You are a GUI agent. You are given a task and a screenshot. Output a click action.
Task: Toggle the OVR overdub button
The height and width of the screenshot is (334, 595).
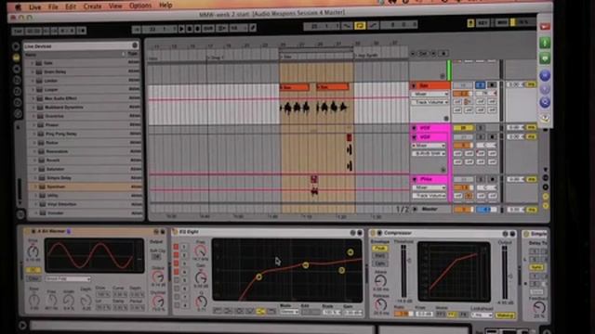coord(208,29)
